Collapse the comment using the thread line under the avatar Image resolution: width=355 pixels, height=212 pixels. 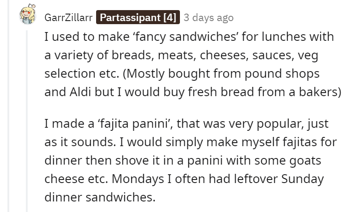pos(27,121)
